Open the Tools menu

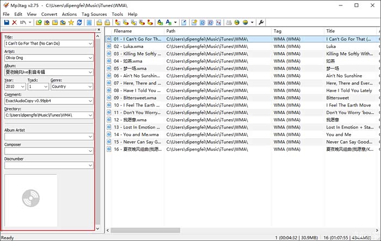(x=117, y=14)
